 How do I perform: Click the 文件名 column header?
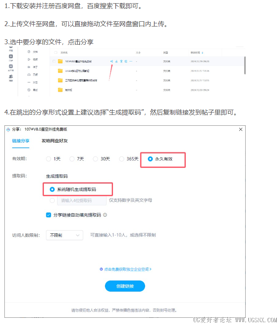64,53
